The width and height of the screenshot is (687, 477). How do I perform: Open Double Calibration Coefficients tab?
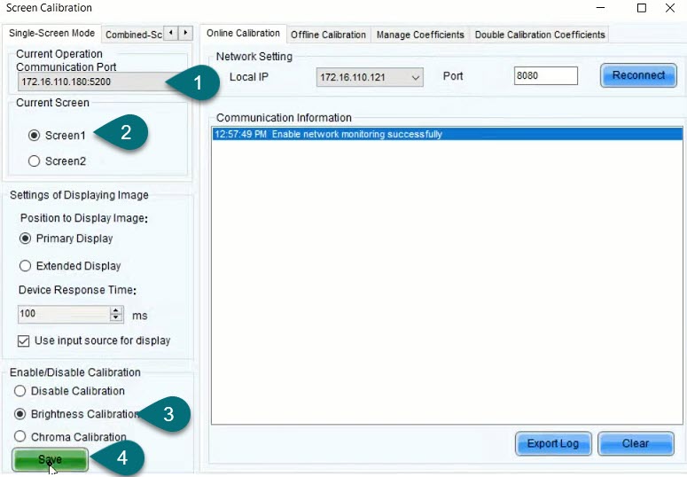539,35
